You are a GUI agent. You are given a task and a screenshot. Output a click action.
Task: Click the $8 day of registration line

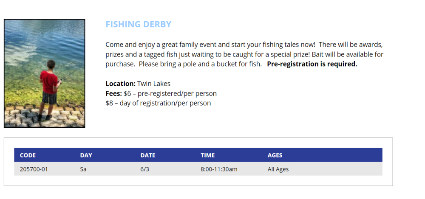(x=158, y=103)
